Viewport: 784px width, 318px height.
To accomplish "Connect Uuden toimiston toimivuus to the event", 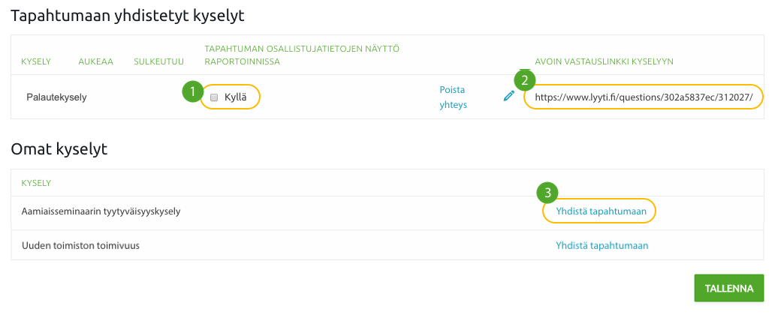I will (x=602, y=245).
